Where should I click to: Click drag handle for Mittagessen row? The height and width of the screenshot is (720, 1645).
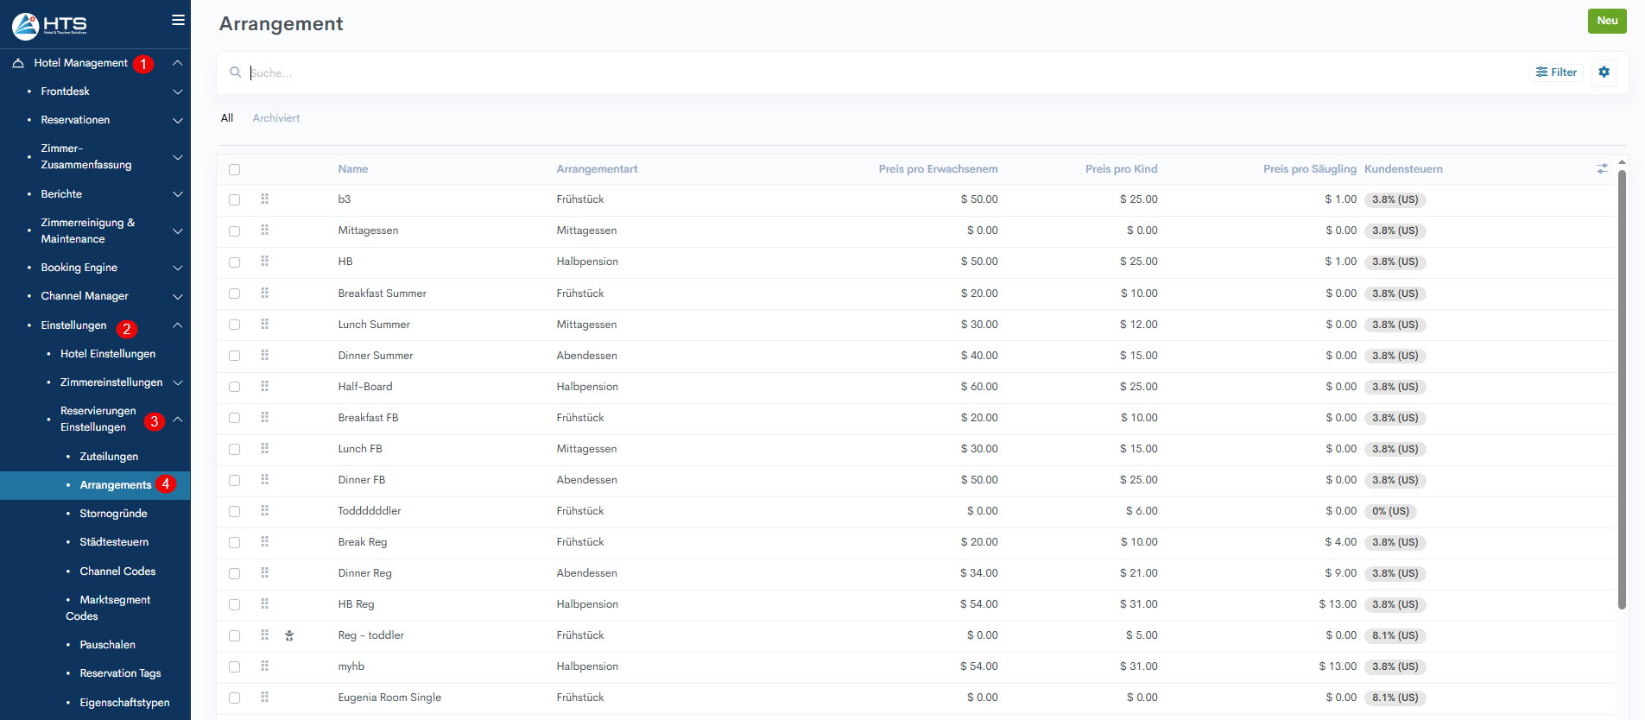264,231
